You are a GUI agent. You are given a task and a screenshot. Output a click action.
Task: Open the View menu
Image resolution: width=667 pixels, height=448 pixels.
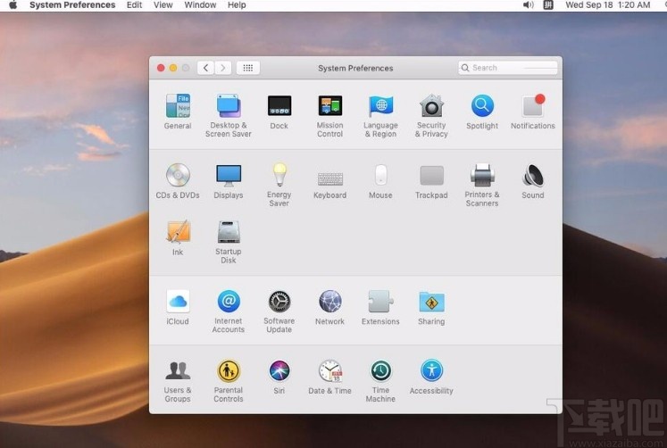(163, 5)
